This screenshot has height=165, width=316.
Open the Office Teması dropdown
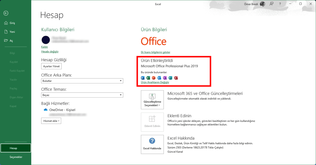pyautogui.click(x=82, y=95)
